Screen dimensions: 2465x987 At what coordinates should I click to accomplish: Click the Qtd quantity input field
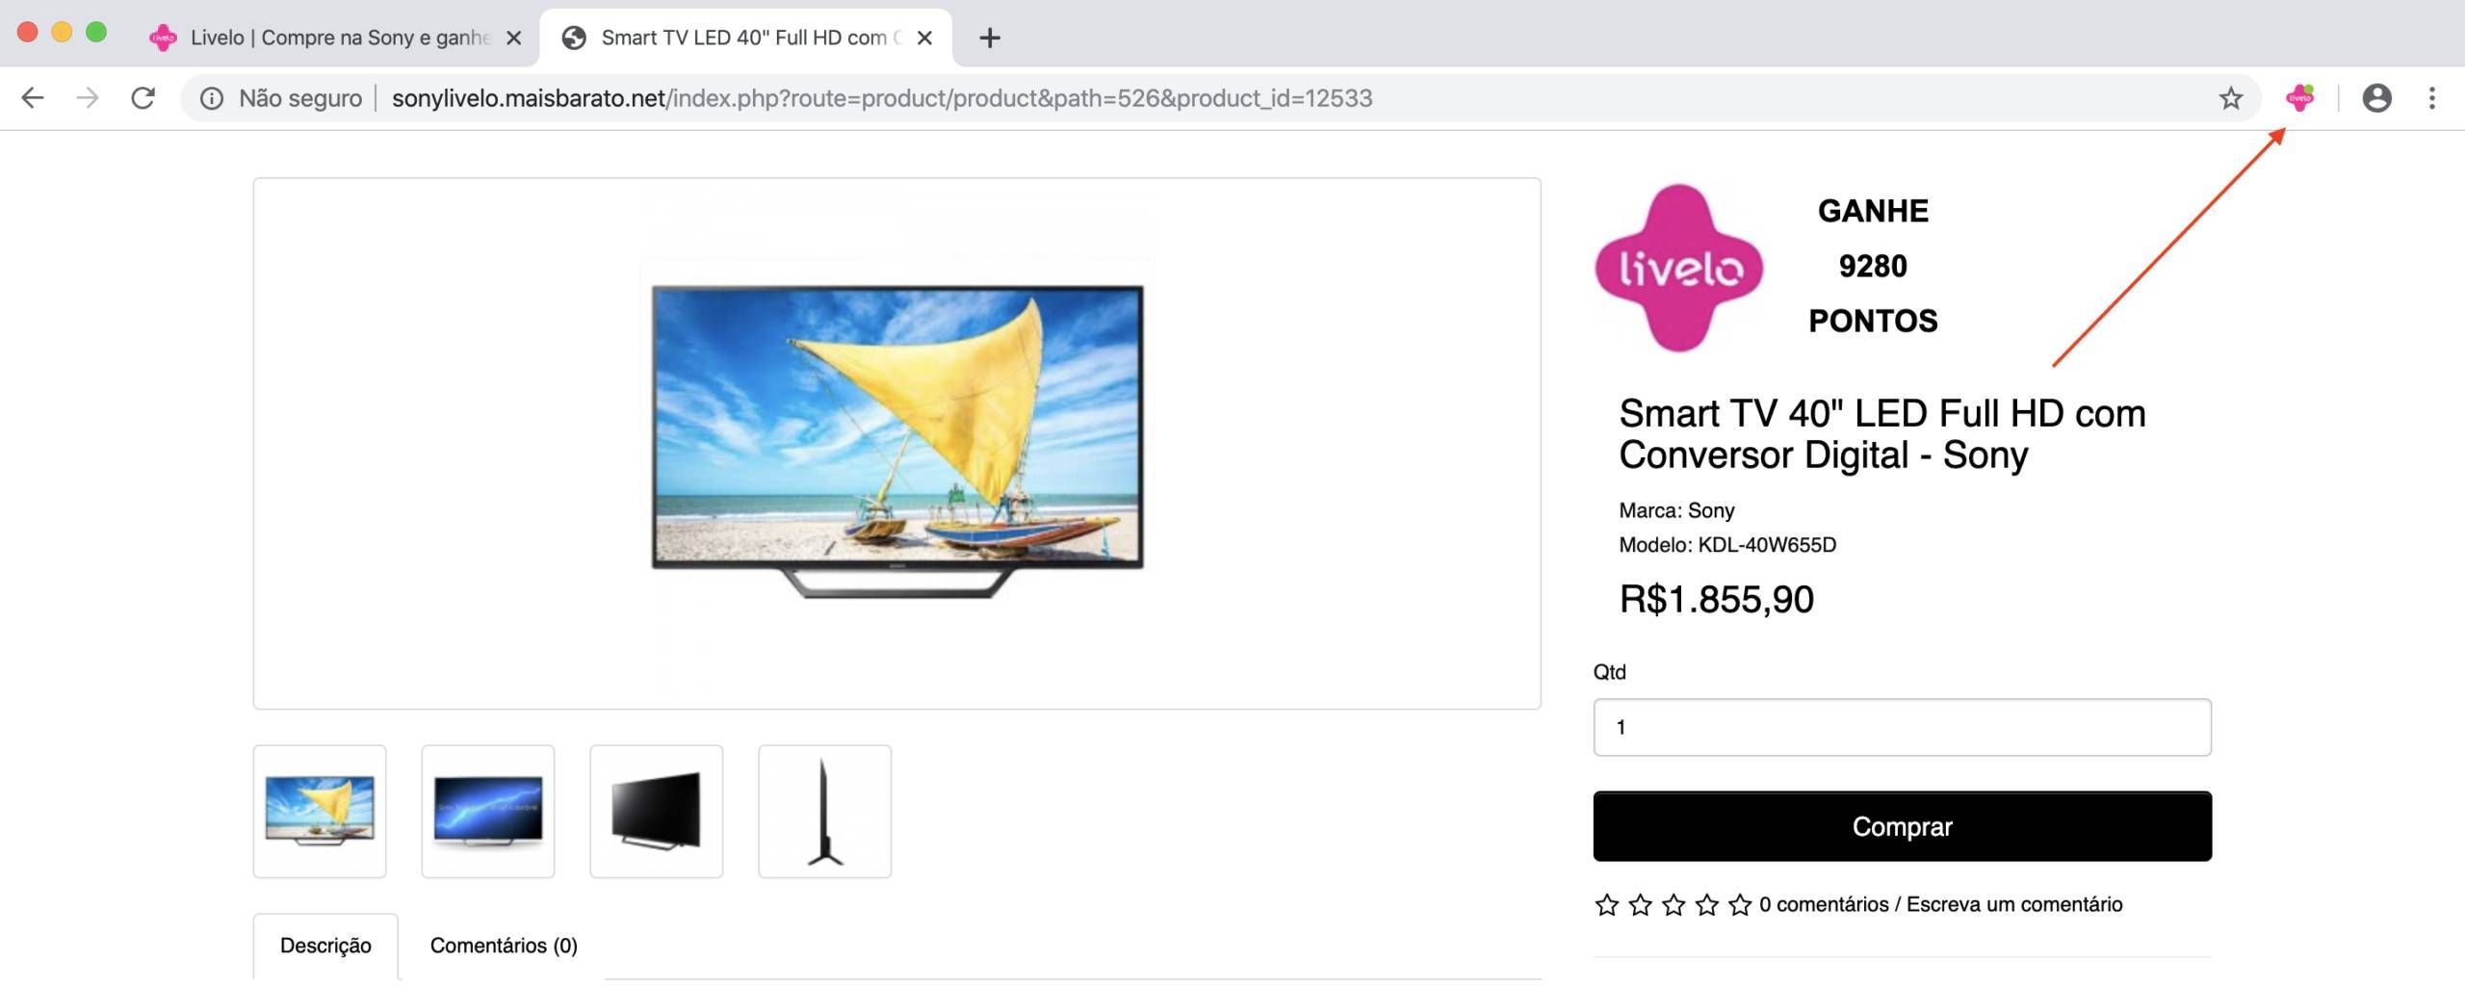pos(1902,727)
